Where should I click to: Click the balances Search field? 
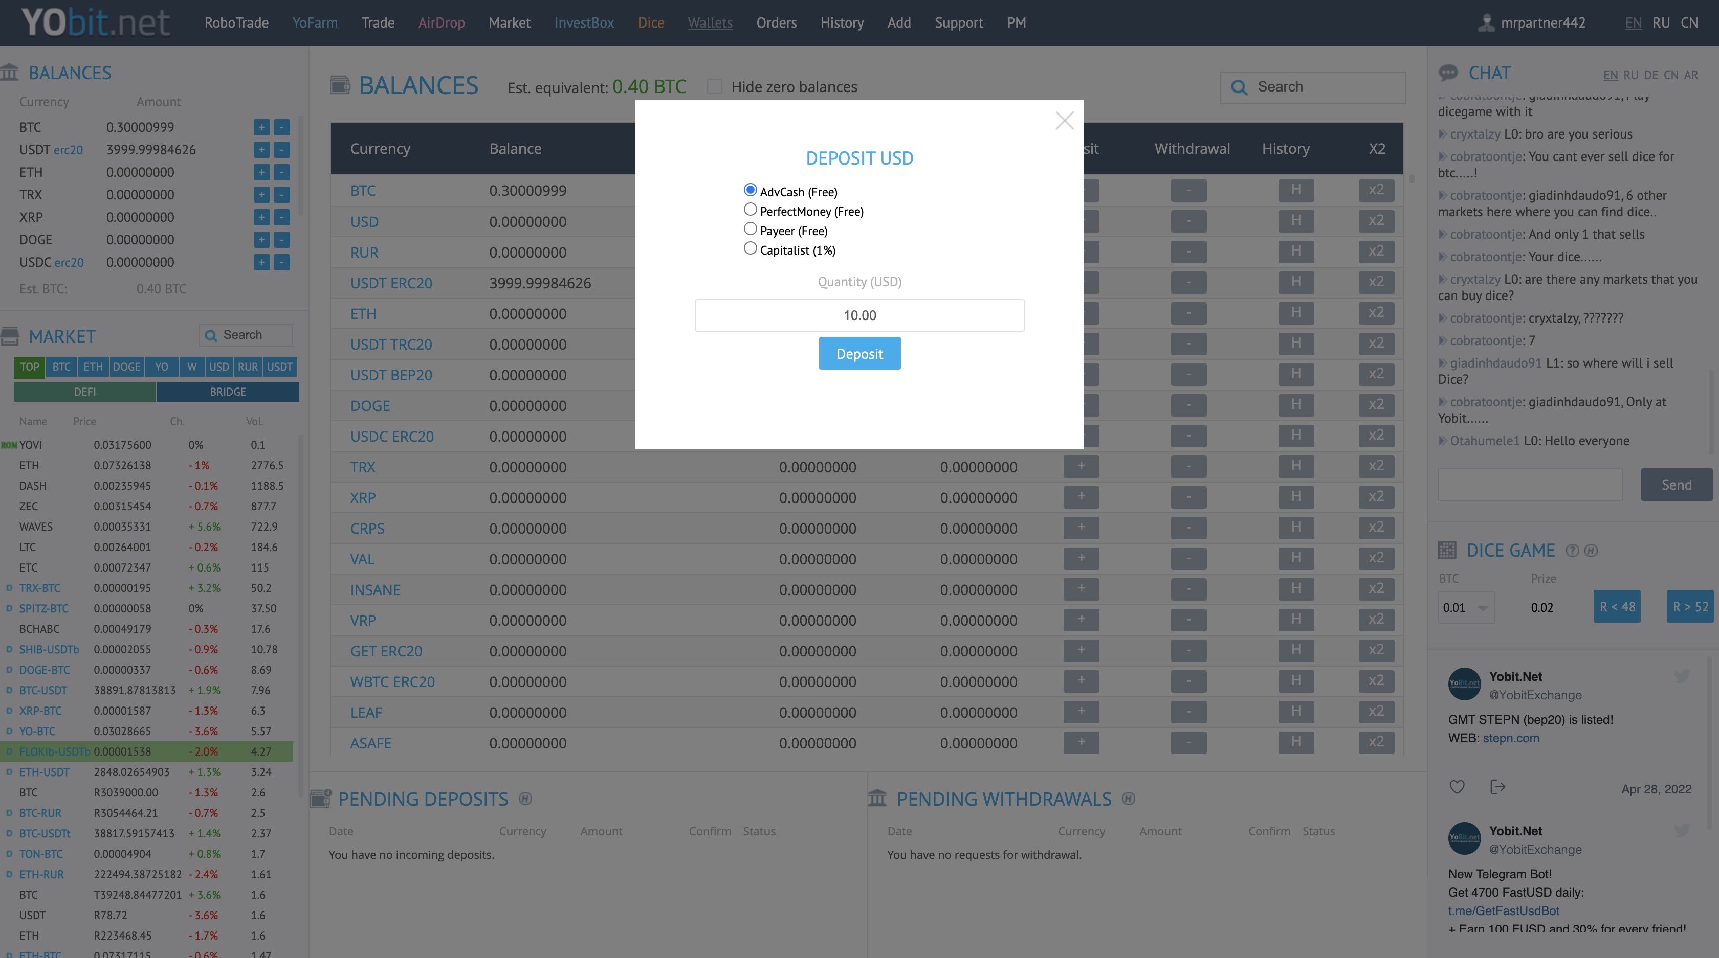click(x=1313, y=87)
